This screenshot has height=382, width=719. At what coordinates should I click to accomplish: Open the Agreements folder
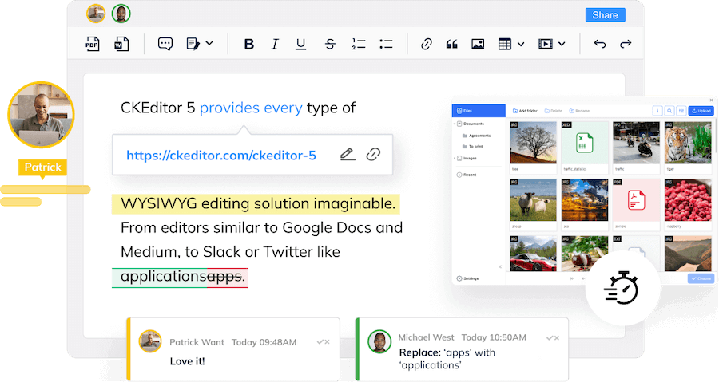[x=476, y=136]
